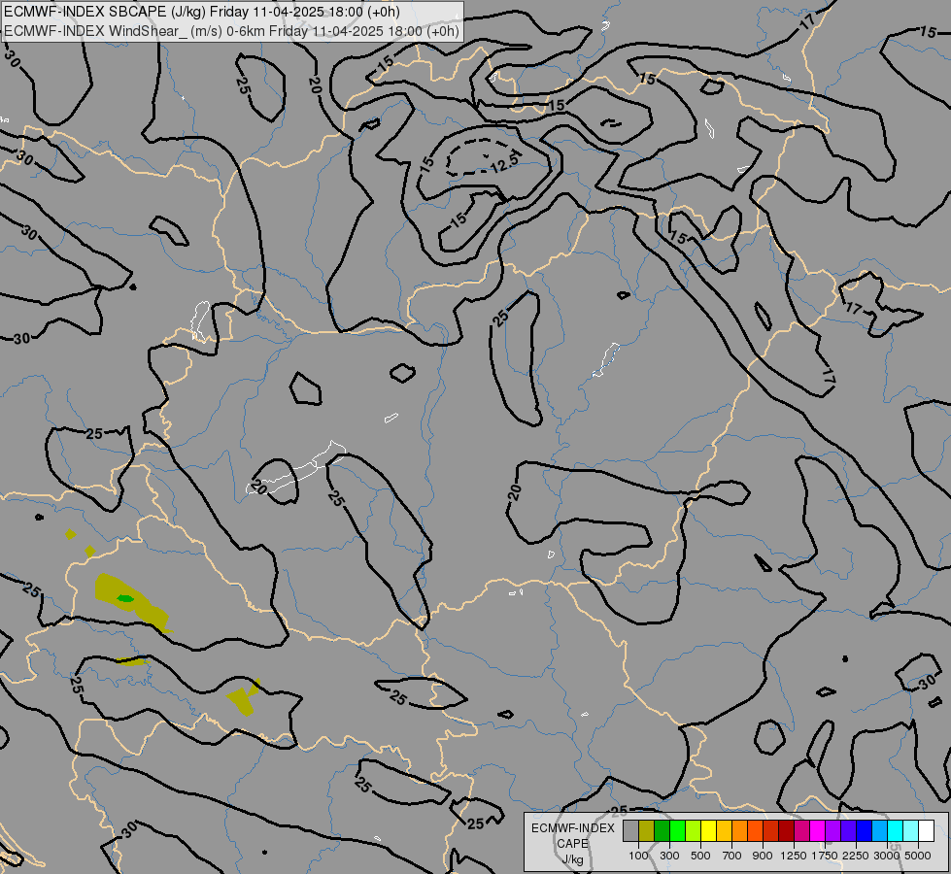Viewport: 951px width, 874px height.
Task: Select the bright magenta legend swatch
Action: pyautogui.click(x=817, y=831)
